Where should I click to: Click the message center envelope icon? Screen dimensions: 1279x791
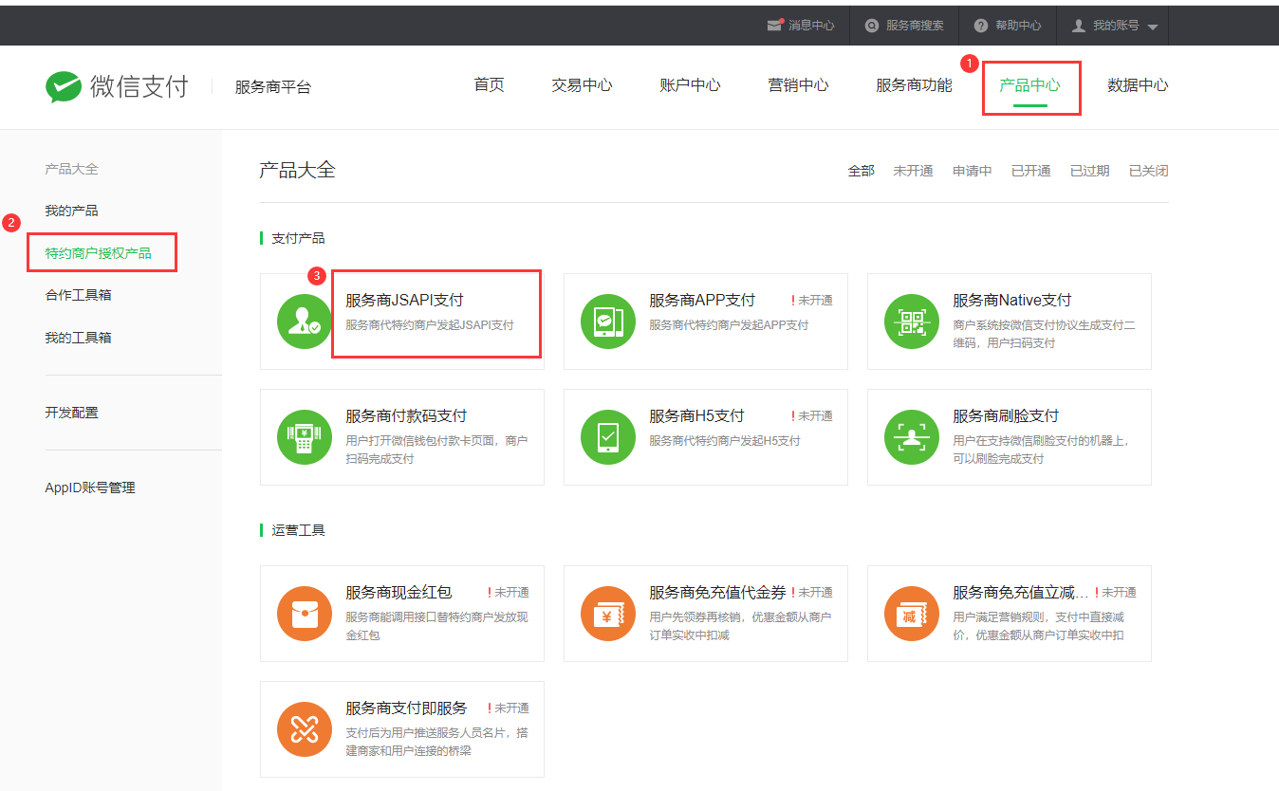click(774, 26)
